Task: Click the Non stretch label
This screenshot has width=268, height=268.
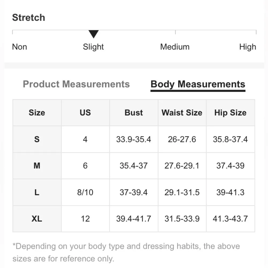Action: [20, 47]
